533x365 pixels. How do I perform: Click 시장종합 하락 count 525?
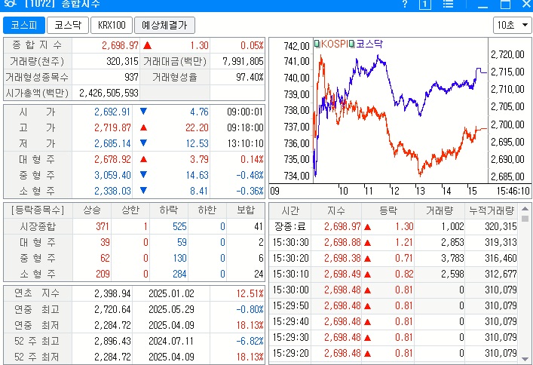(179, 226)
